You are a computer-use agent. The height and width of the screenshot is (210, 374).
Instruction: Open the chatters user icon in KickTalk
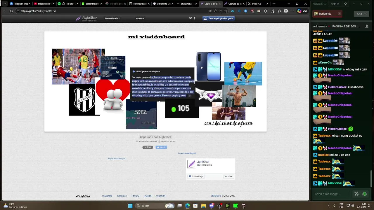[x=367, y=26]
